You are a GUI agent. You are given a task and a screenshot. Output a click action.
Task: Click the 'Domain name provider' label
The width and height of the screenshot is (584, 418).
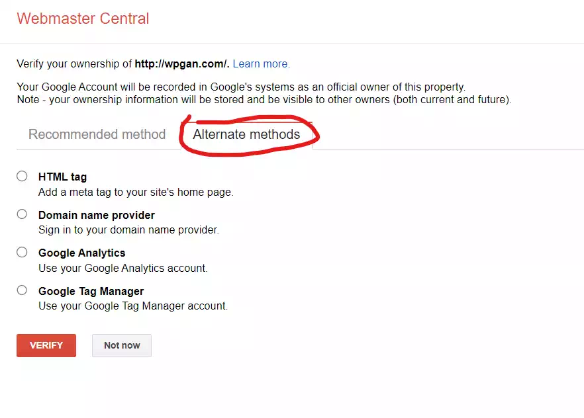click(97, 216)
